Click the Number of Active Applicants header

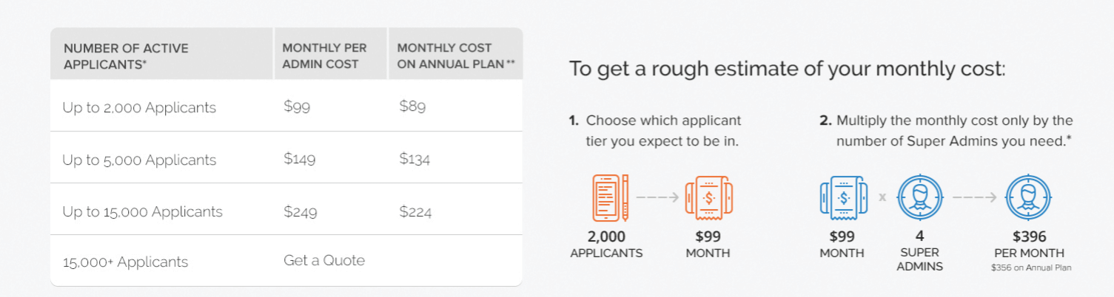[x=126, y=56]
